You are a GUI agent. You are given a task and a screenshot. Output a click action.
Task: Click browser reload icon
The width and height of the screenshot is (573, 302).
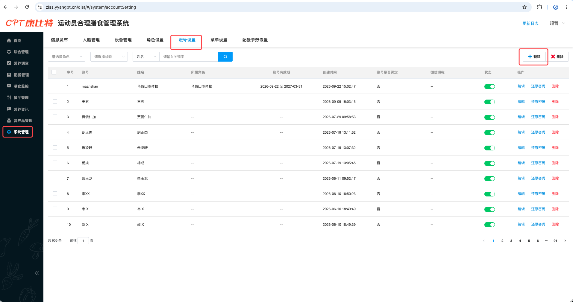point(27,7)
